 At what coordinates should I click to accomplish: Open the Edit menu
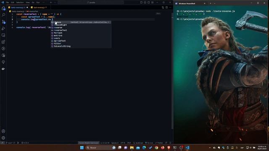point(12,3)
